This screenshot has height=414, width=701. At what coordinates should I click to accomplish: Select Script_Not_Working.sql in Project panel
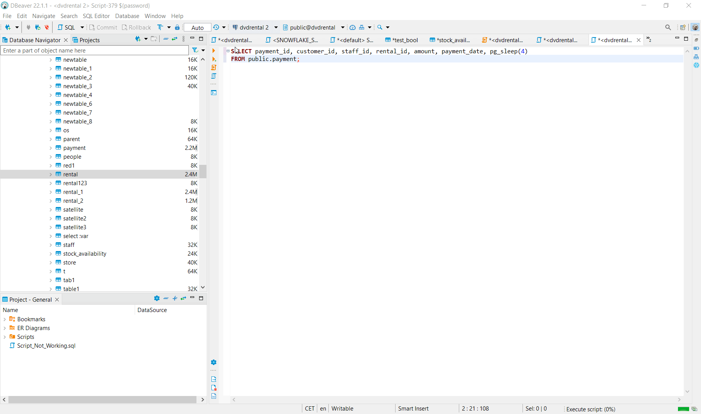[46, 345]
